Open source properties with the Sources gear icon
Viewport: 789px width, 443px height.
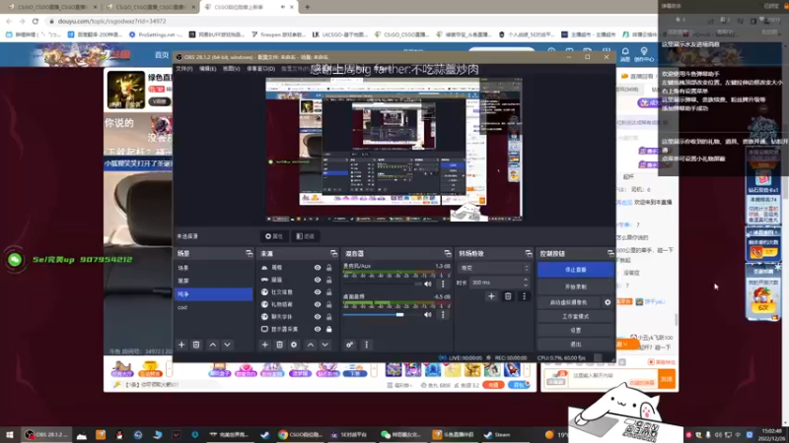coord(294,346)
